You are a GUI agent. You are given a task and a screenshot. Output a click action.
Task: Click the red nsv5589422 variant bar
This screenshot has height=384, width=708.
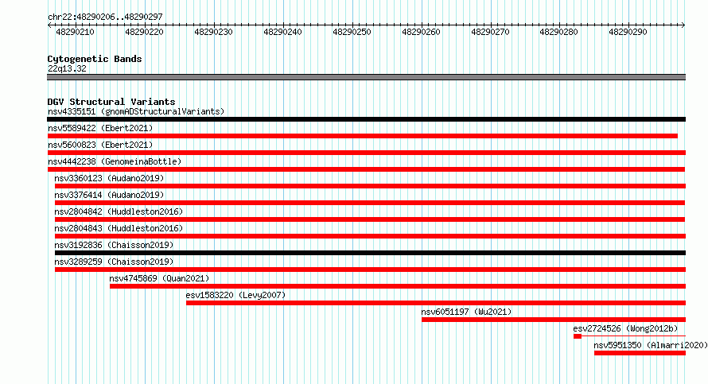363,136
